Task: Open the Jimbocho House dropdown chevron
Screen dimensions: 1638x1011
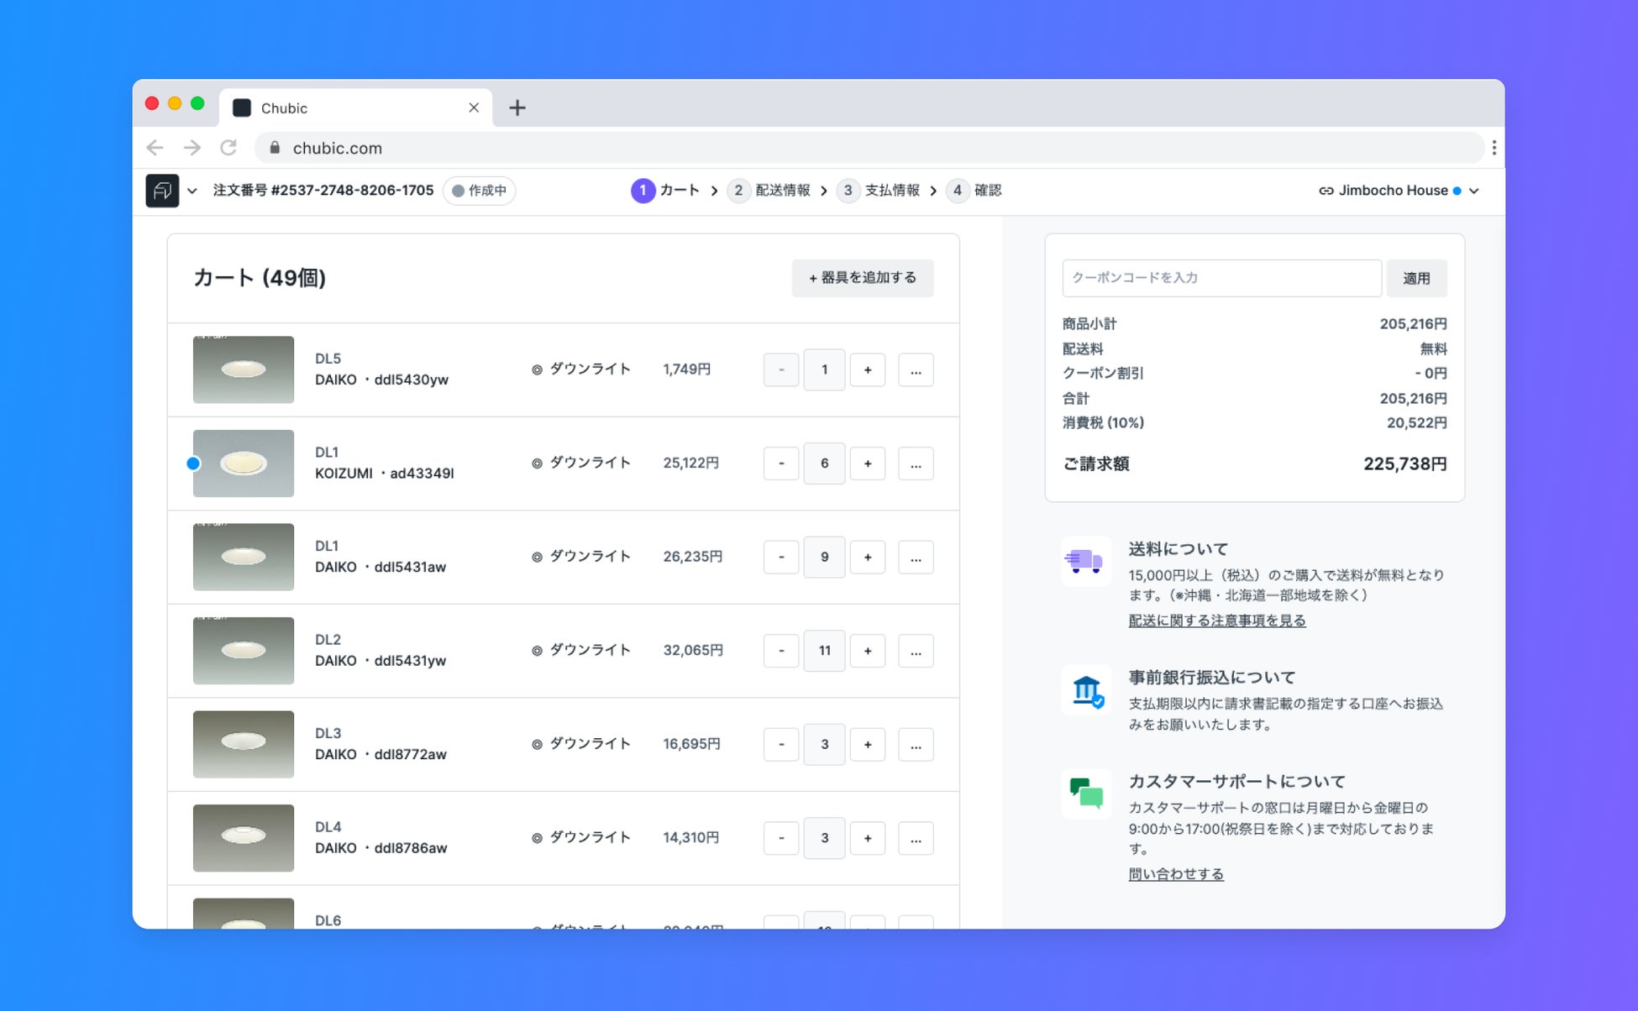Action: coord(1474,191)
